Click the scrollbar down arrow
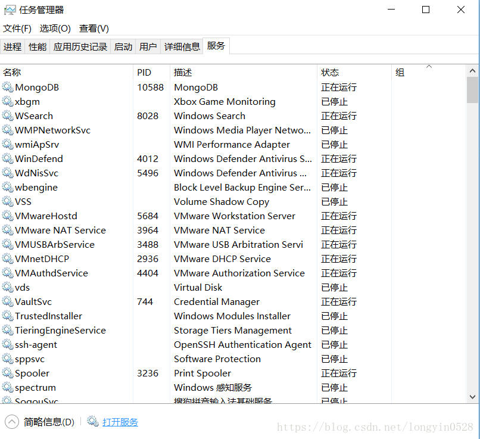This screenshot has width=480, height=439. click(x=473, y=397)
